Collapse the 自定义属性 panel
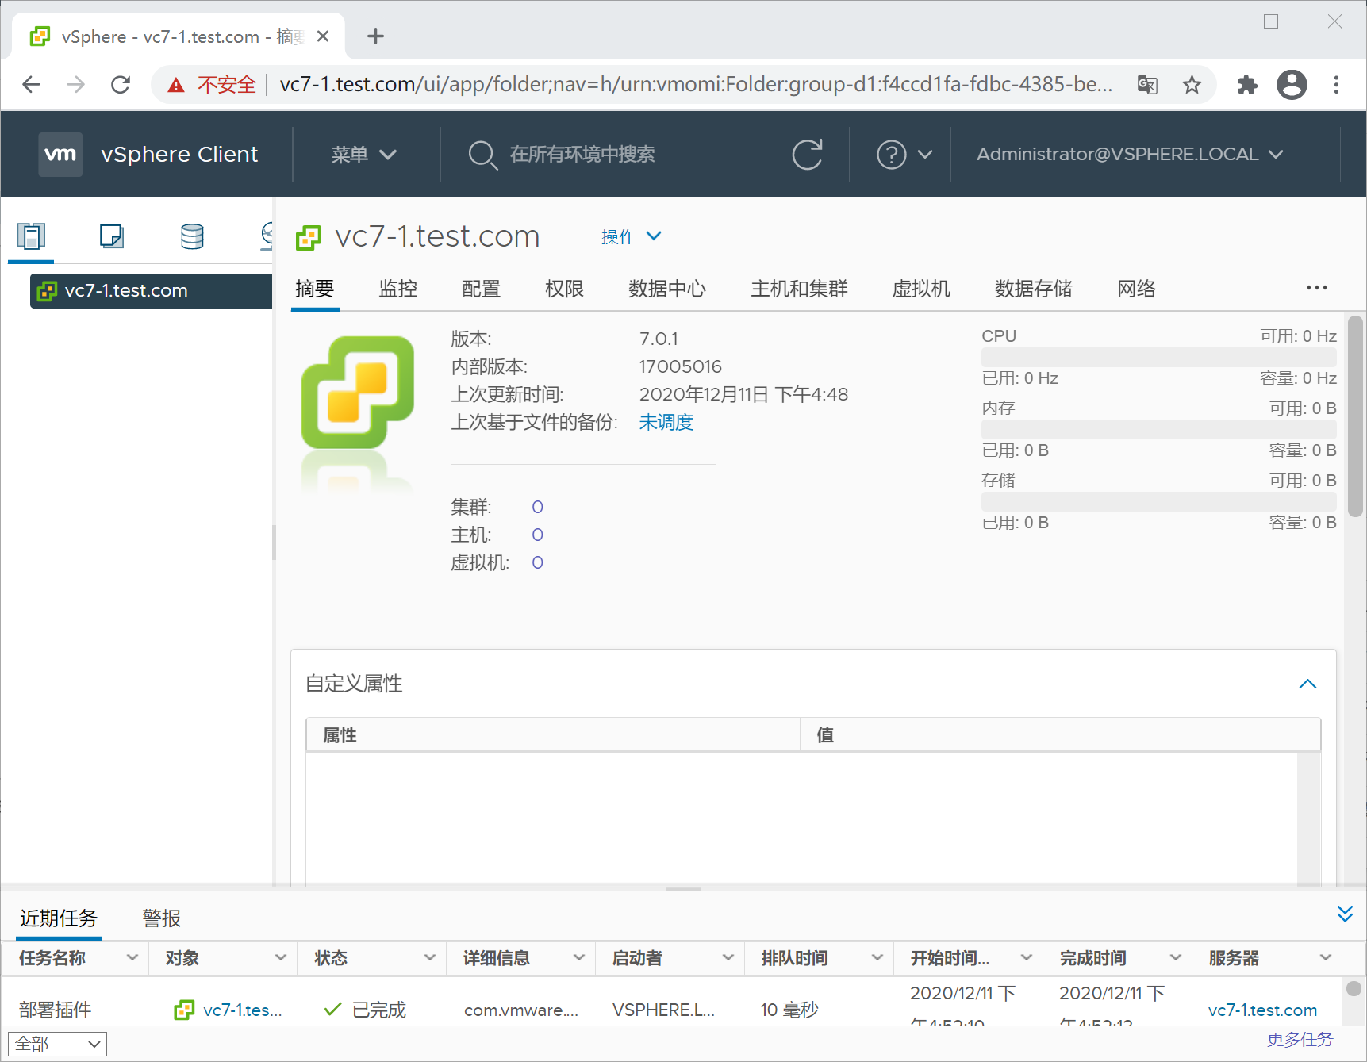1367x1062 pixels. [1307, 684]
